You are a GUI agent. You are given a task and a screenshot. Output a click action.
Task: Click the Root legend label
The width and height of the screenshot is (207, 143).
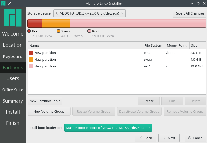click(x=96, y=31)
